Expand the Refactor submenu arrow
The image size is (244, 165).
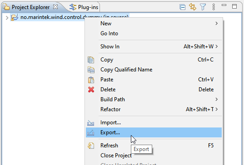(x=217, y=109)
